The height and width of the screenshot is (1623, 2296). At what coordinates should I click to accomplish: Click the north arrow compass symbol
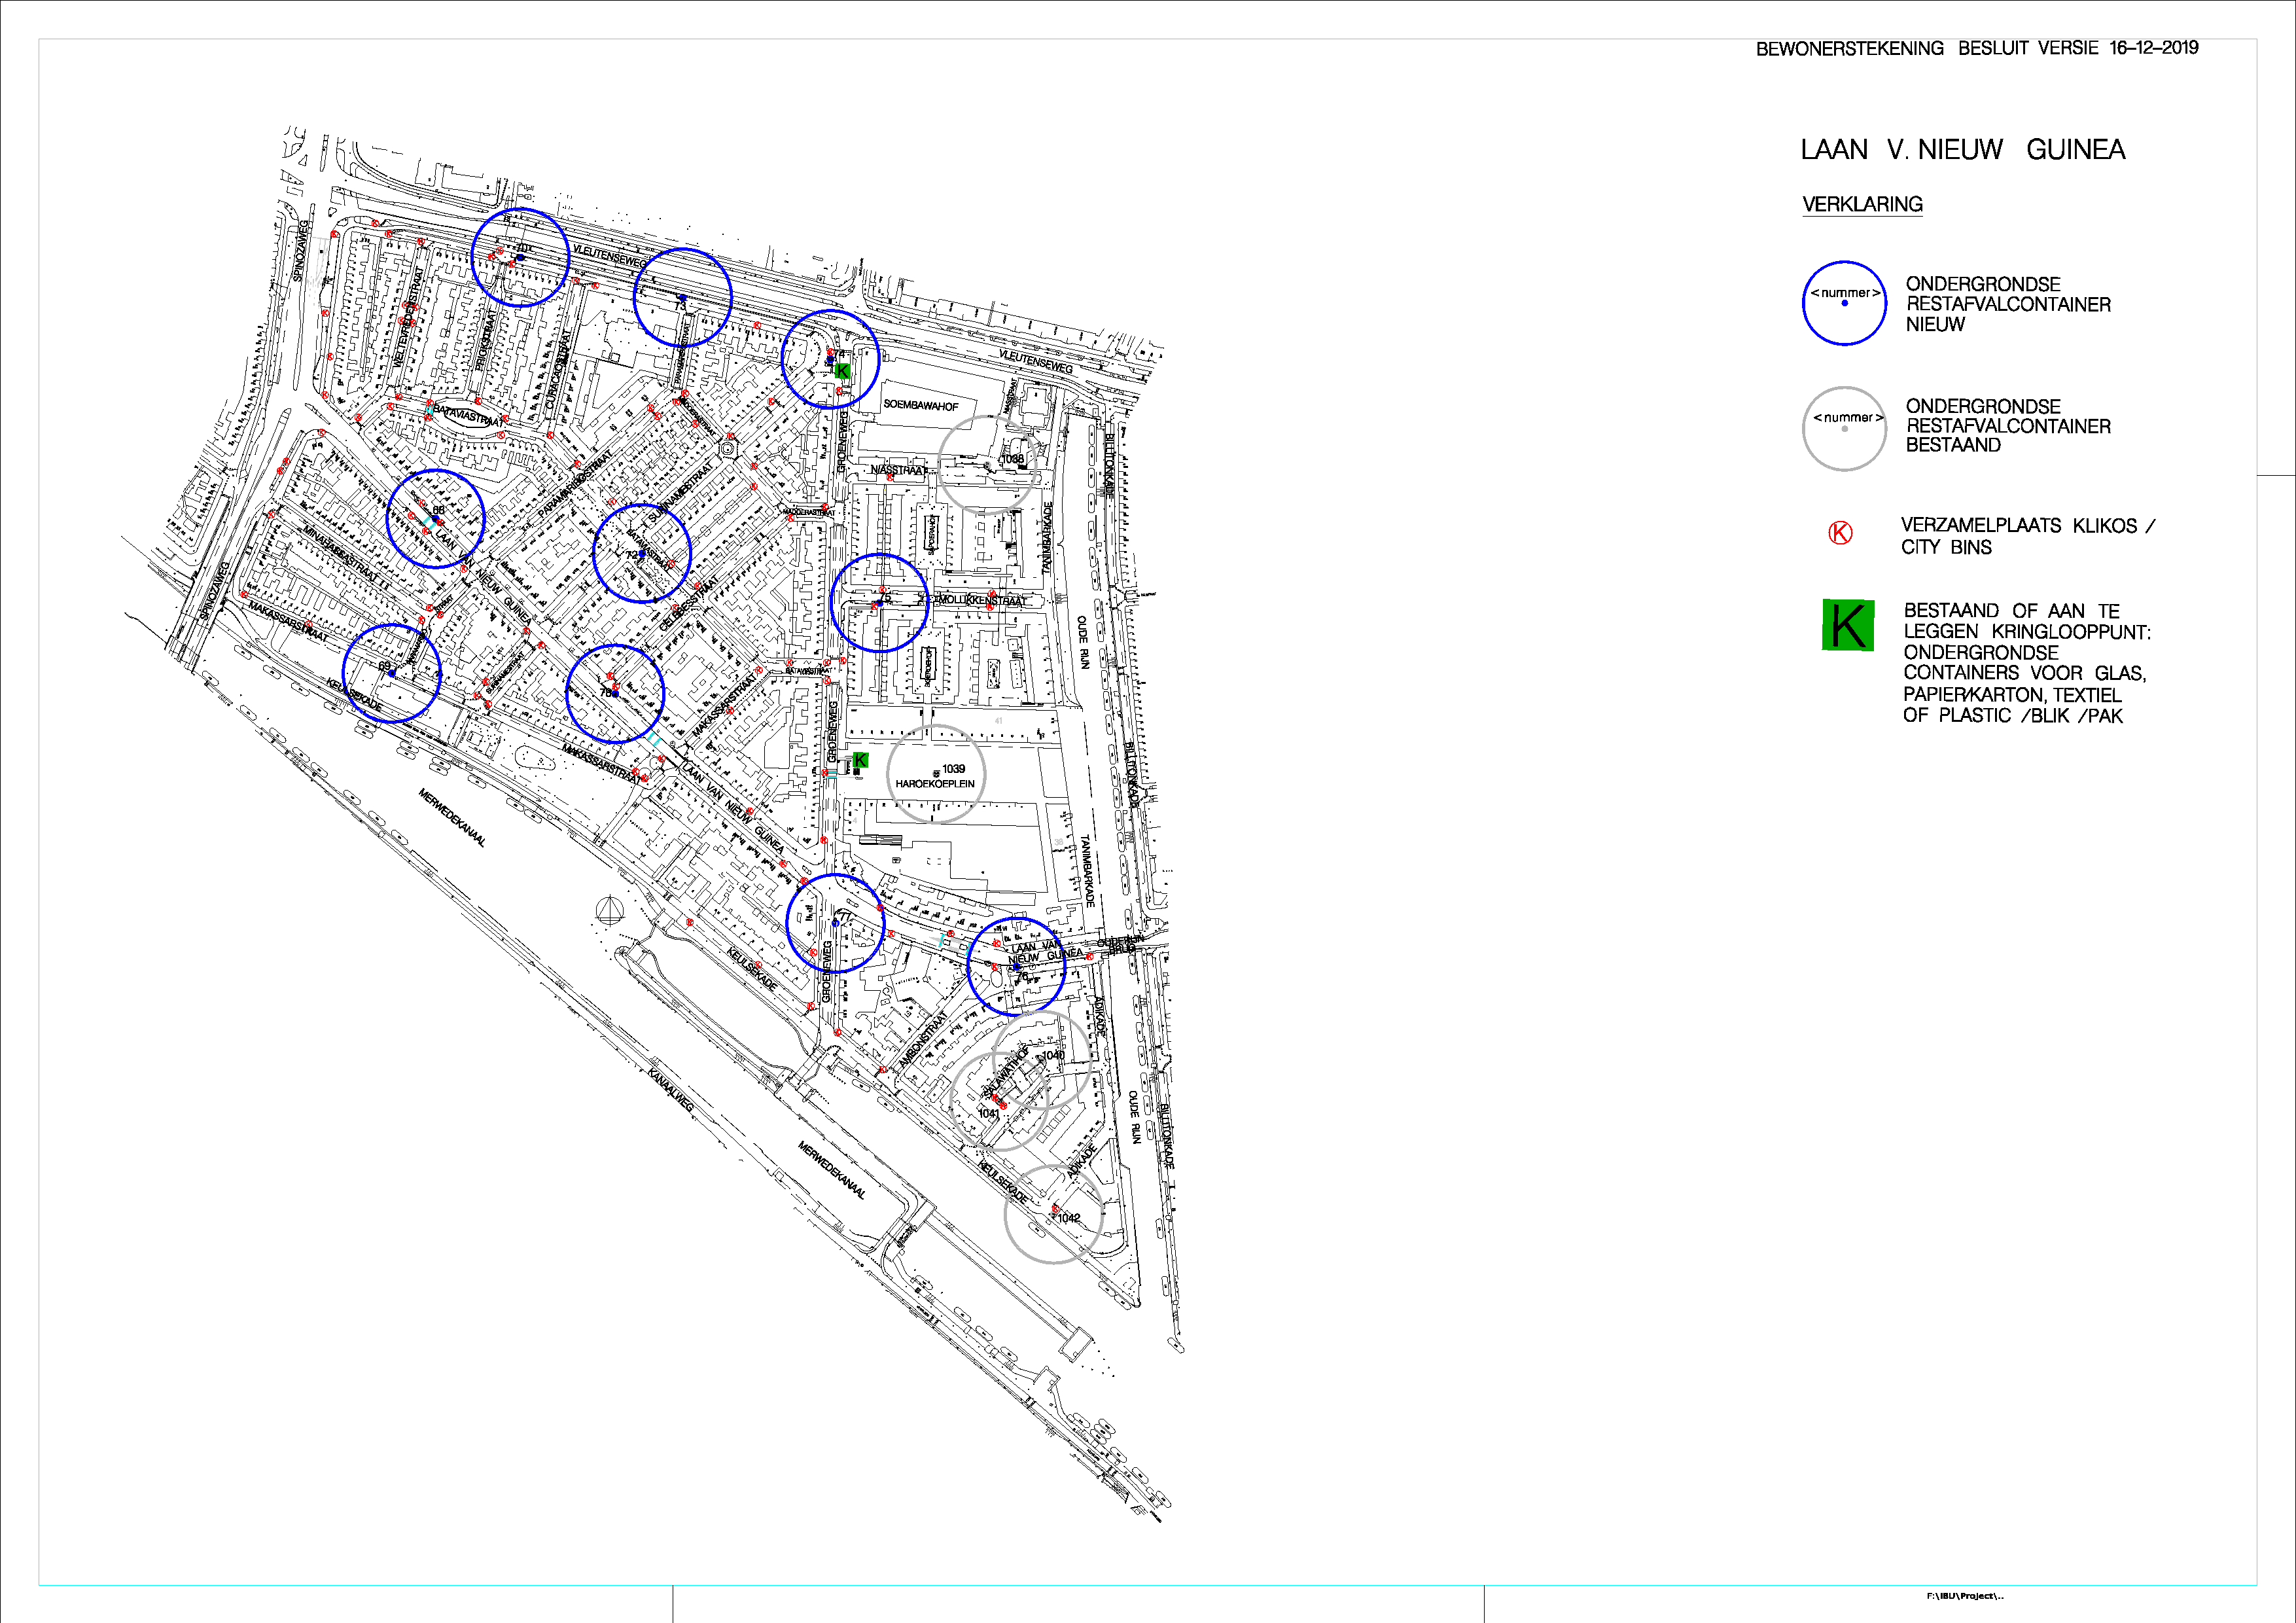coord(610,911)
